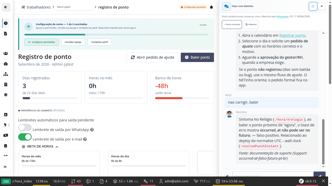
Task: Open the org chart sidebar icon
Action: click(x=6, y=74)
